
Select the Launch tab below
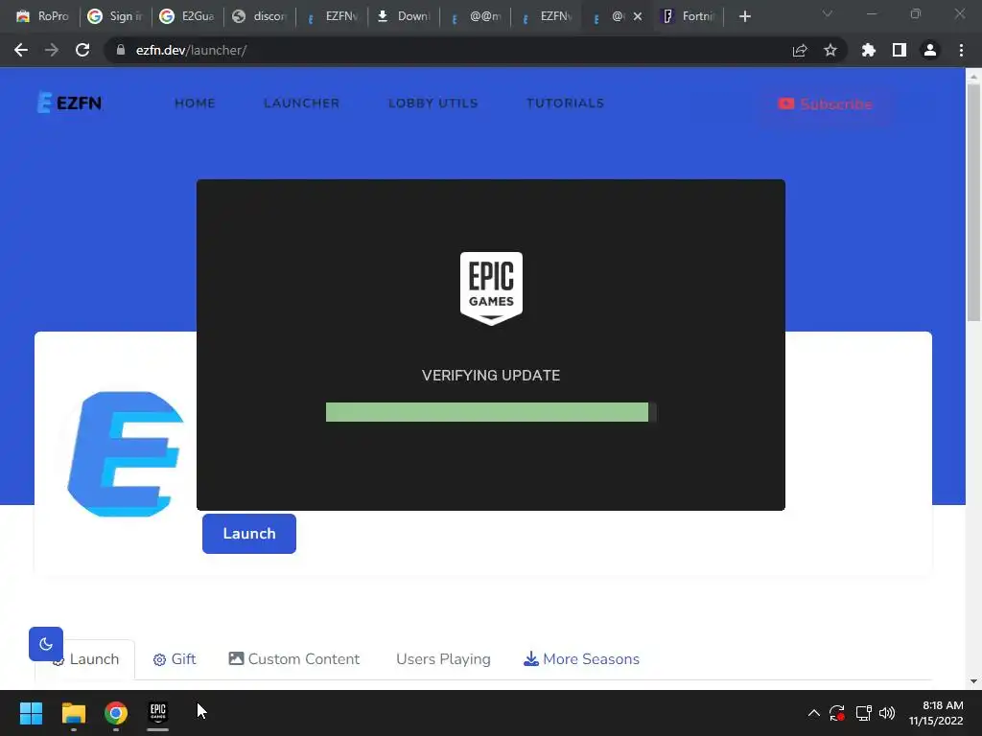click(x=94, y=659)
